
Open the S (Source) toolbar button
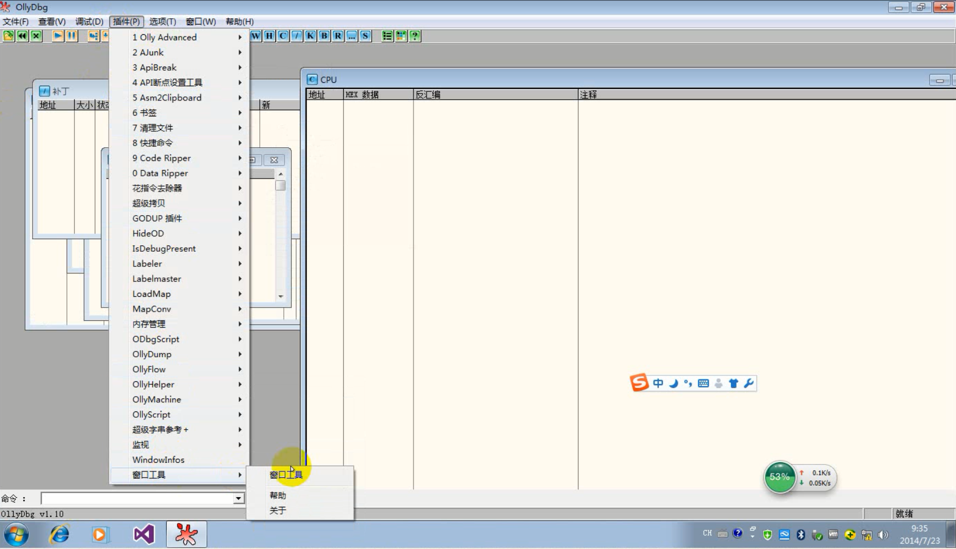365,36
